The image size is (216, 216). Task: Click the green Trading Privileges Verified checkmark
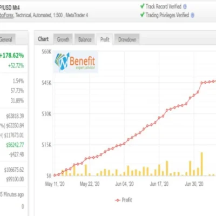(x=143, y=15)
